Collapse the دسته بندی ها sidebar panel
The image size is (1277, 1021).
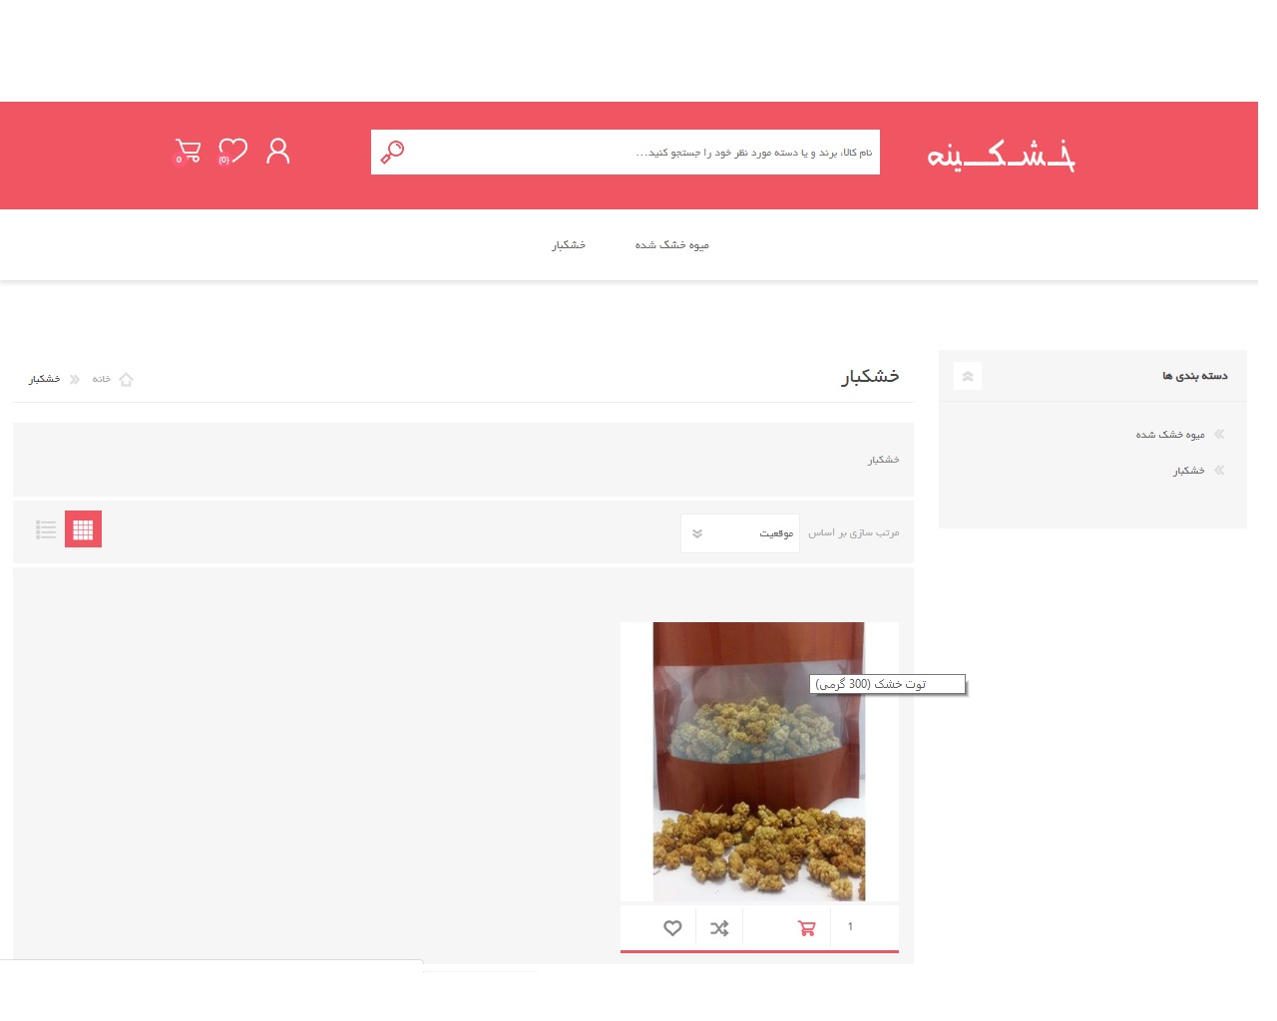point(968,376)
